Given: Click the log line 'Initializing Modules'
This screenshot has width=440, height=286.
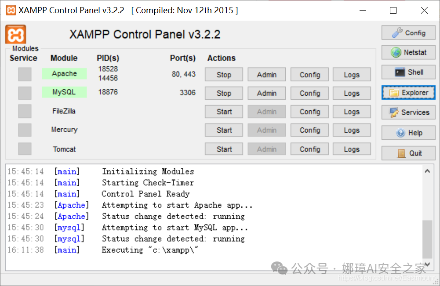Looking at the screenshot, I should 148,171.
